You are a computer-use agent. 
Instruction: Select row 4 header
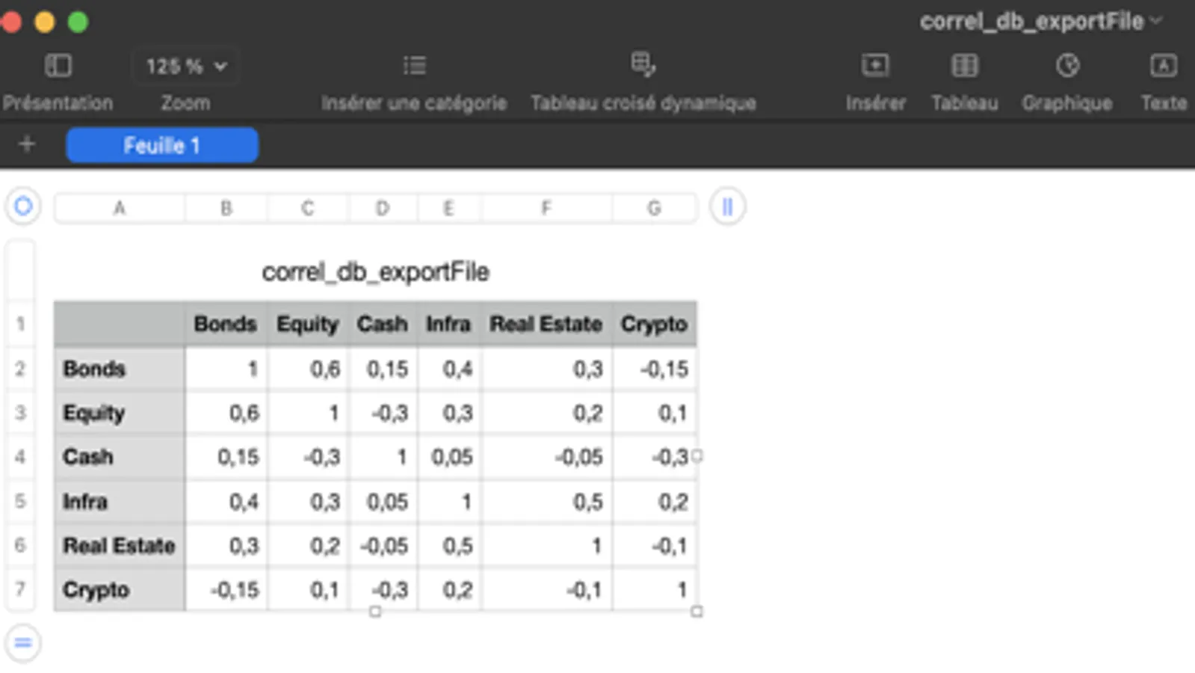(x=20, y=456)
